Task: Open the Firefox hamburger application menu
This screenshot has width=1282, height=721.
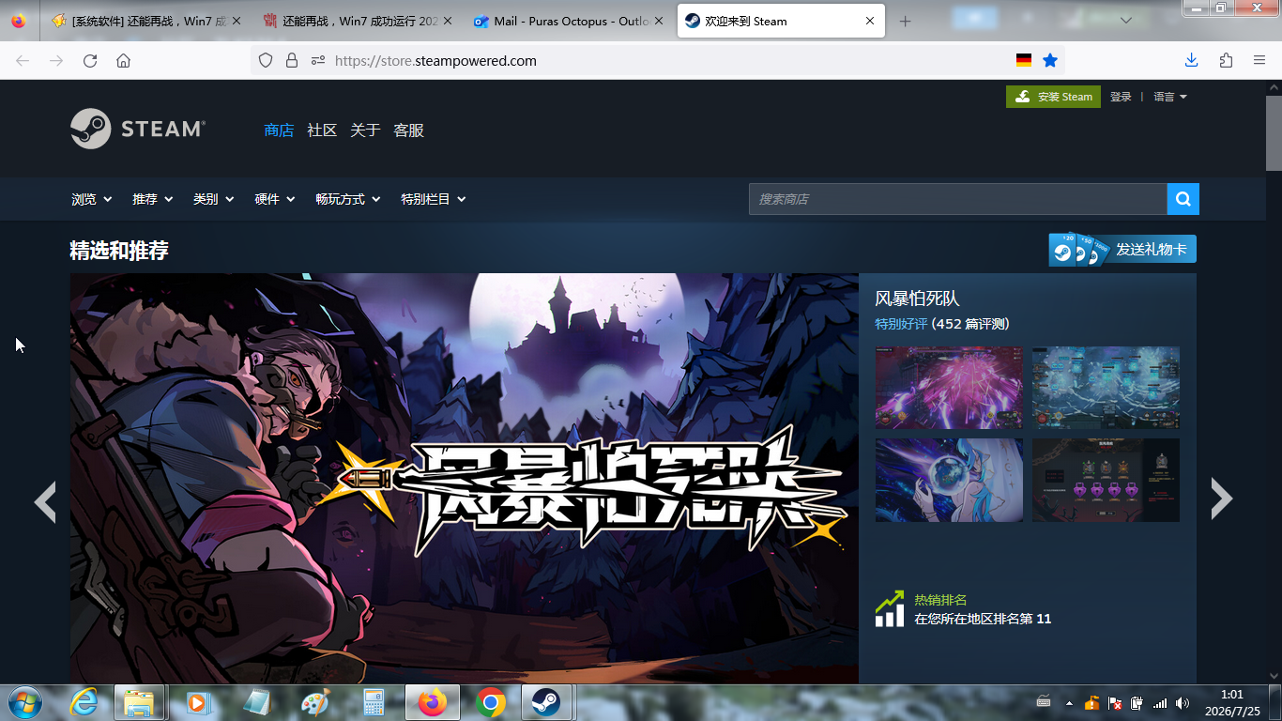Action: tap(1259, 60)
